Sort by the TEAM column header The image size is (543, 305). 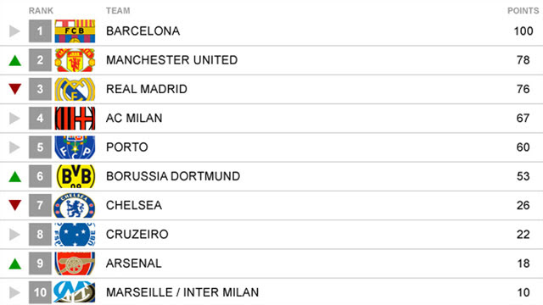pos(118,11)
